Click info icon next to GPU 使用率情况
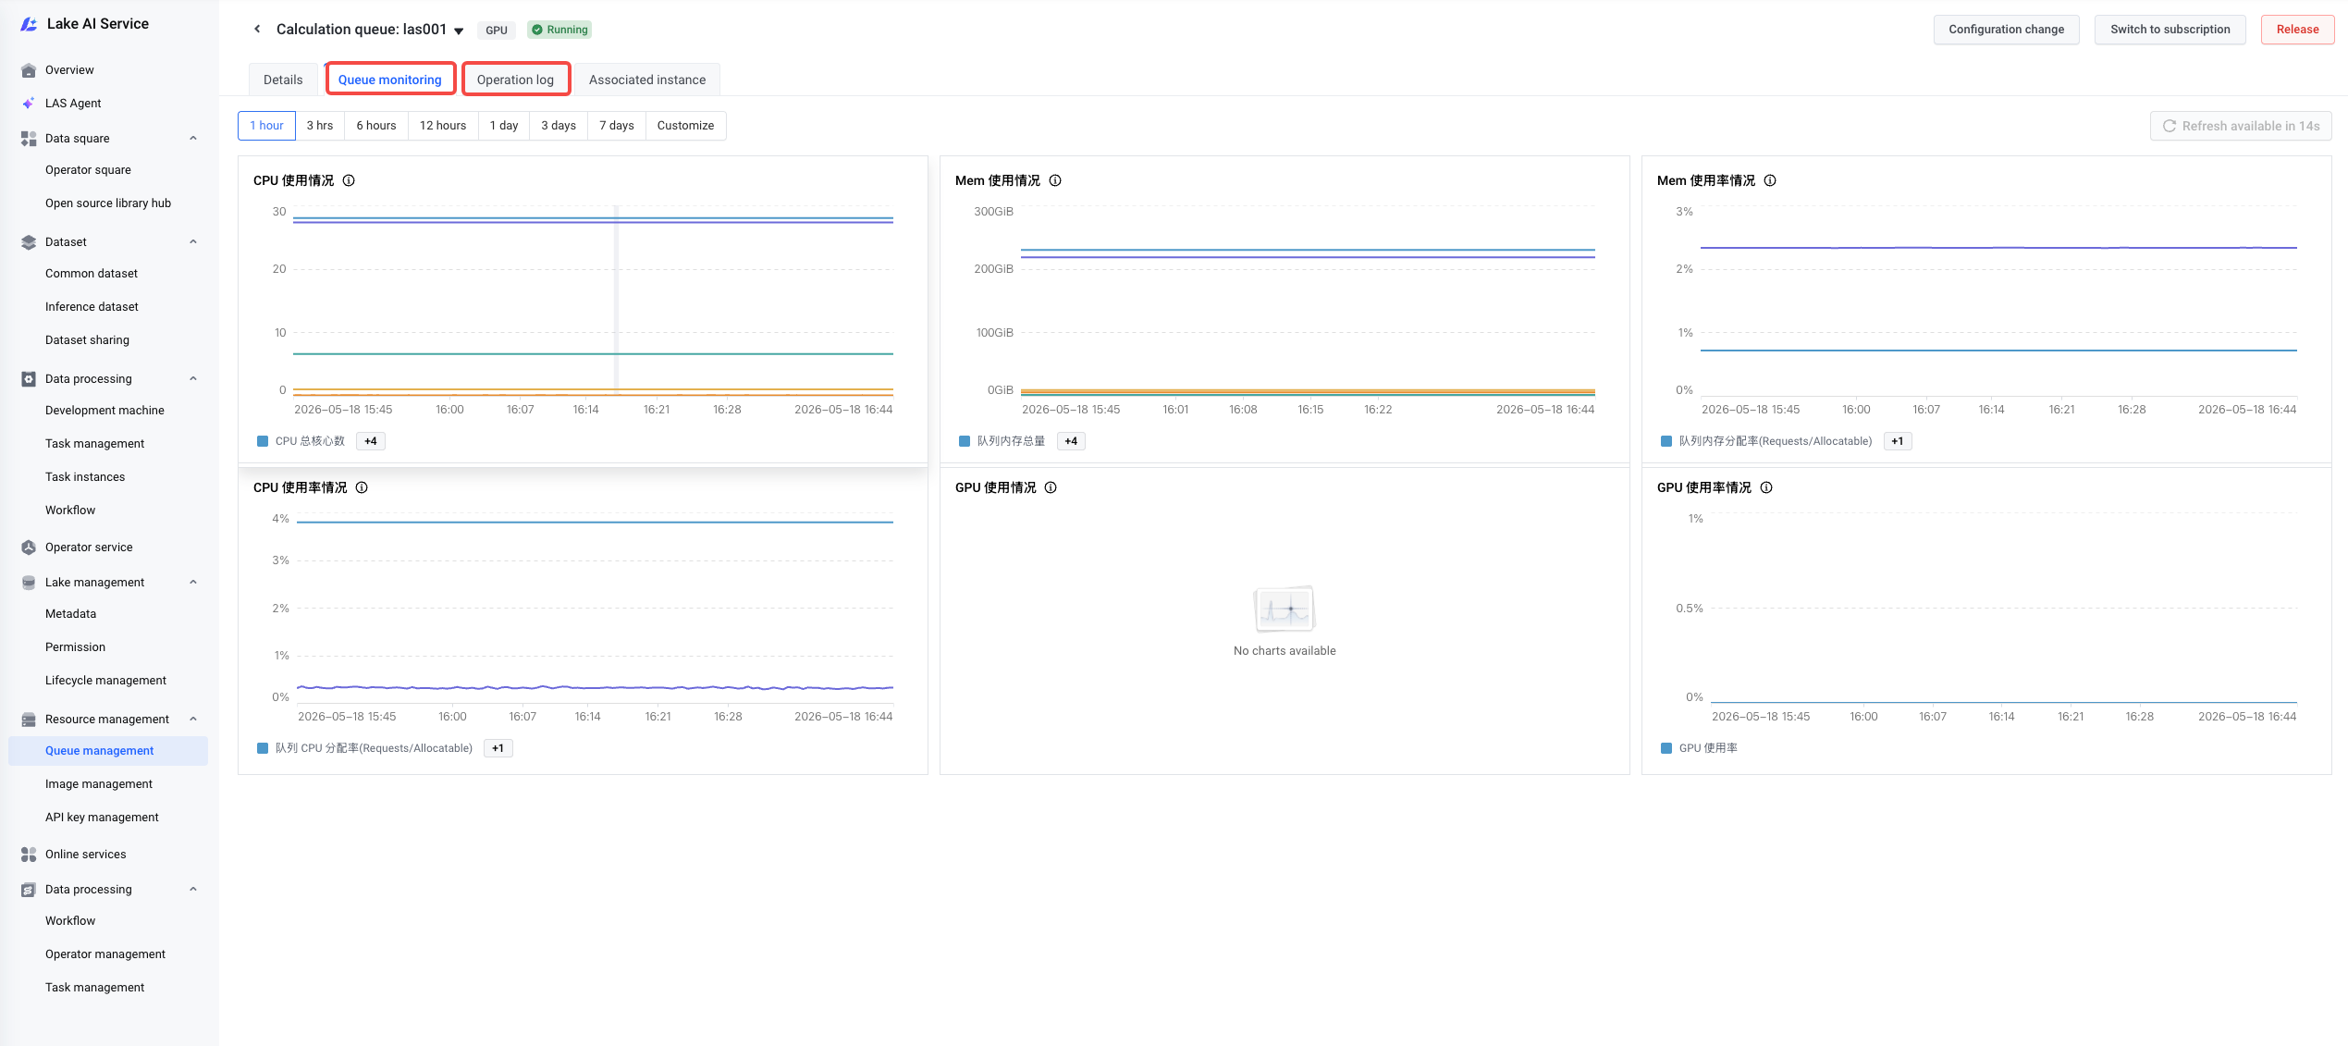The height and width of the screenshot is (1046, 2348). (x=1766, y=488)
